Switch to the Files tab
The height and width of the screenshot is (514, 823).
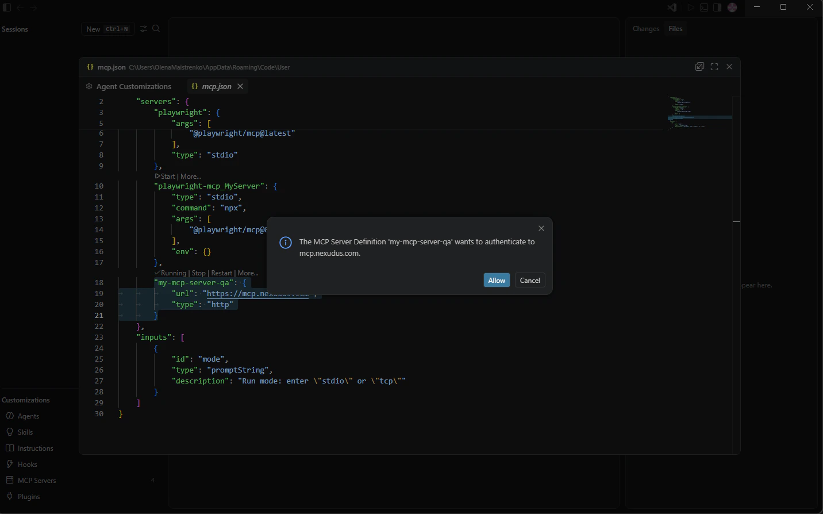676,29
